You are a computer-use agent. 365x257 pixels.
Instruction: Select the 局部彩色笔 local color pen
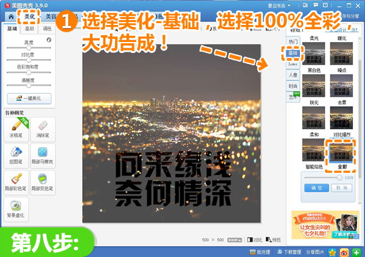(x=16, y=183)
